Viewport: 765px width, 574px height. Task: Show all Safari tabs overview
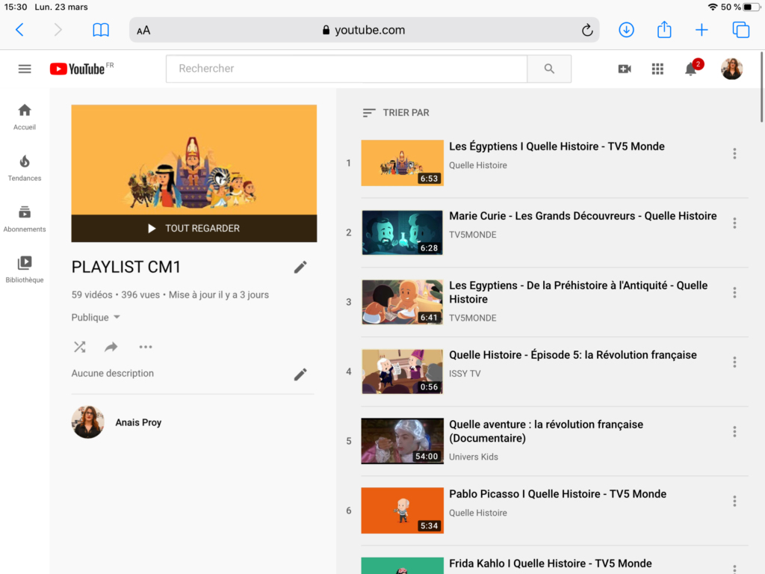740,30
